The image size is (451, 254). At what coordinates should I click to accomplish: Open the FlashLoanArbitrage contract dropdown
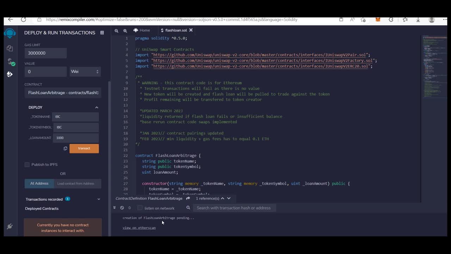tap(63, 92)
